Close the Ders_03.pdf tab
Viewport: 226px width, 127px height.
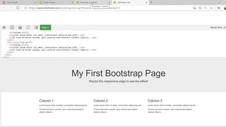coord(35,2)
